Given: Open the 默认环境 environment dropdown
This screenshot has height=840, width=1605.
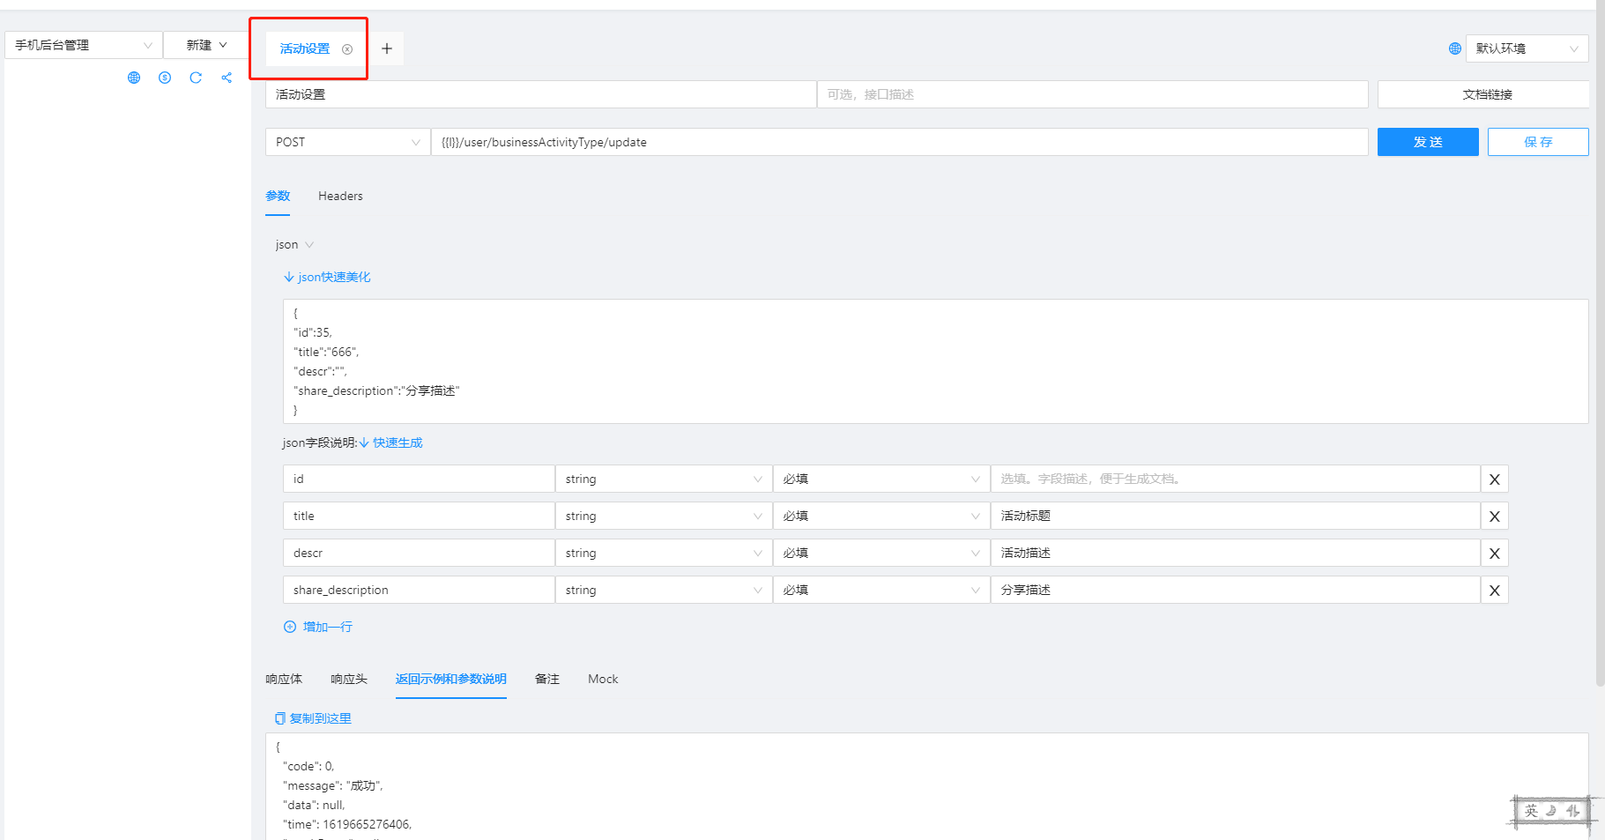Looking at the screenshot, I should pos(1527,48).
